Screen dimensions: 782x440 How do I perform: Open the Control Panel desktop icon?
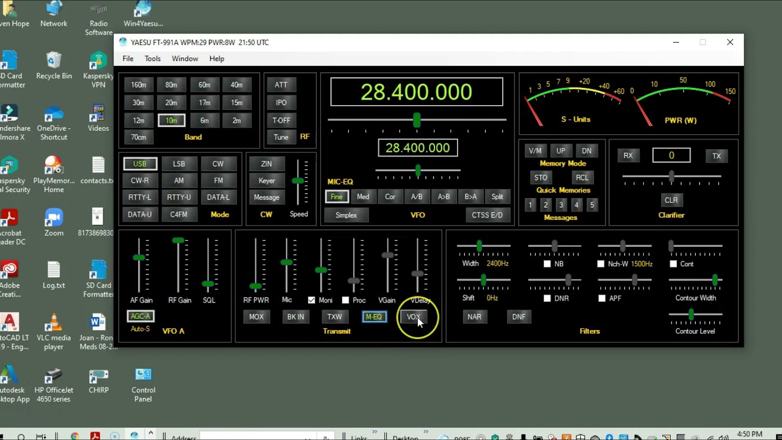[143, 385]
